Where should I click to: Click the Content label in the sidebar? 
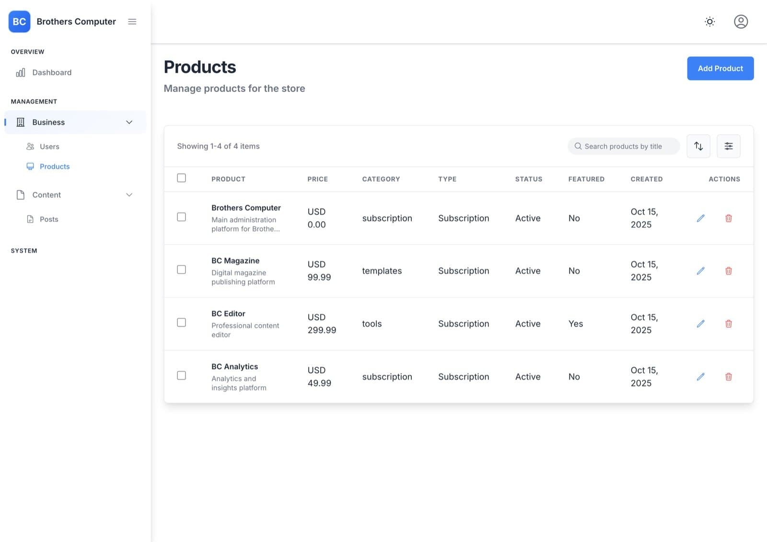[x=46, y=195]
